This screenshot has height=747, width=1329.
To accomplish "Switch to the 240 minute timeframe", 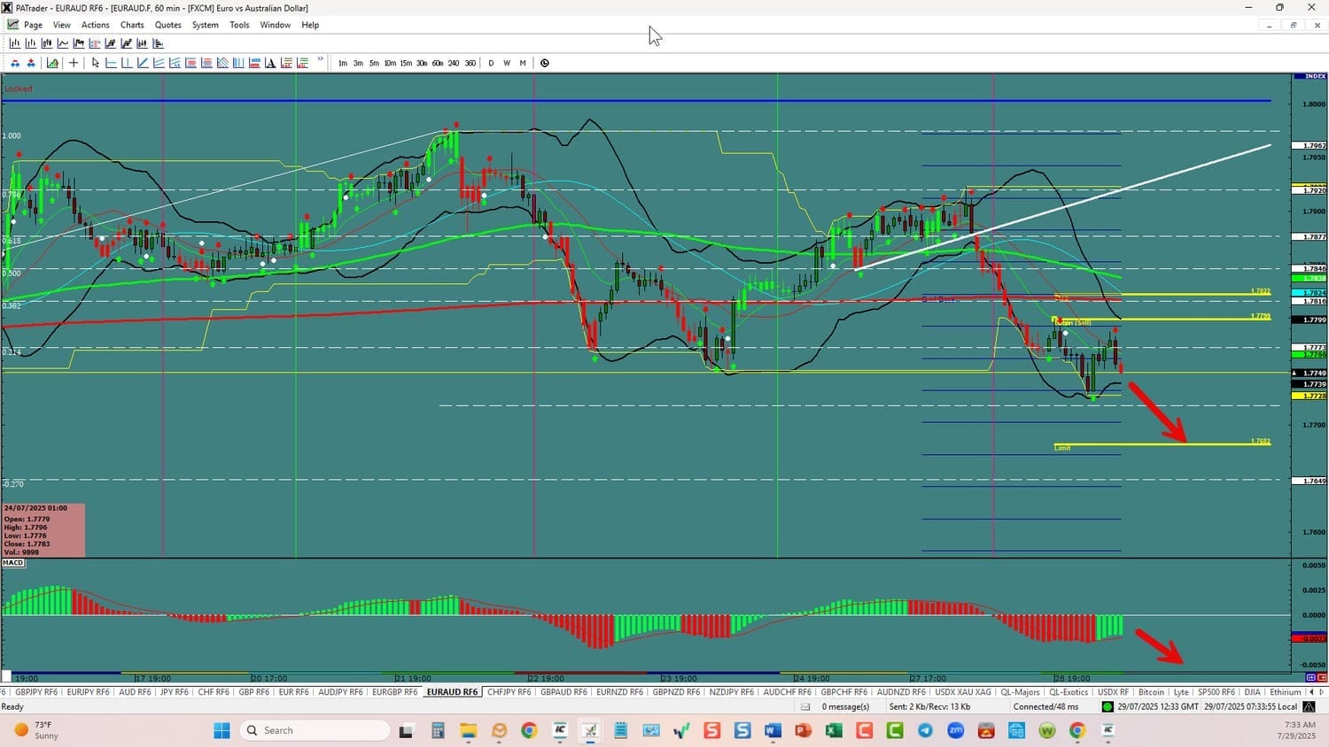I will [454, 63].
